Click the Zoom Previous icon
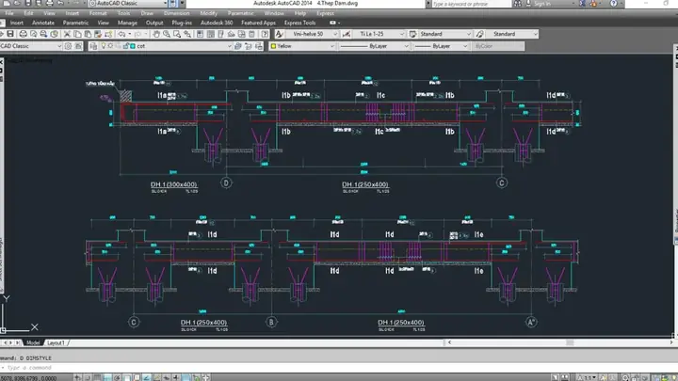This screenshot has width=678, height=381. point(187,34)
